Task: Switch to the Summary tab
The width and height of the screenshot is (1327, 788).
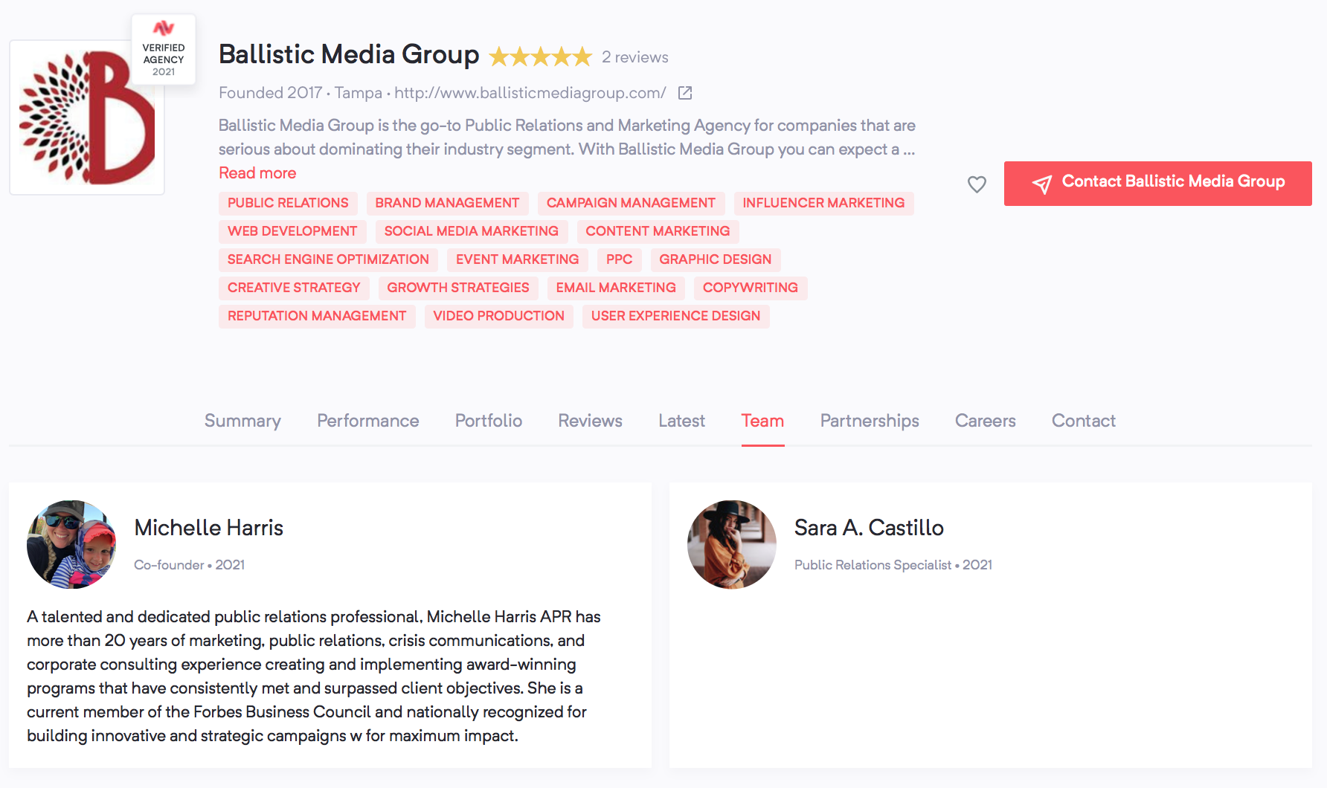Action: click(242, 421)
